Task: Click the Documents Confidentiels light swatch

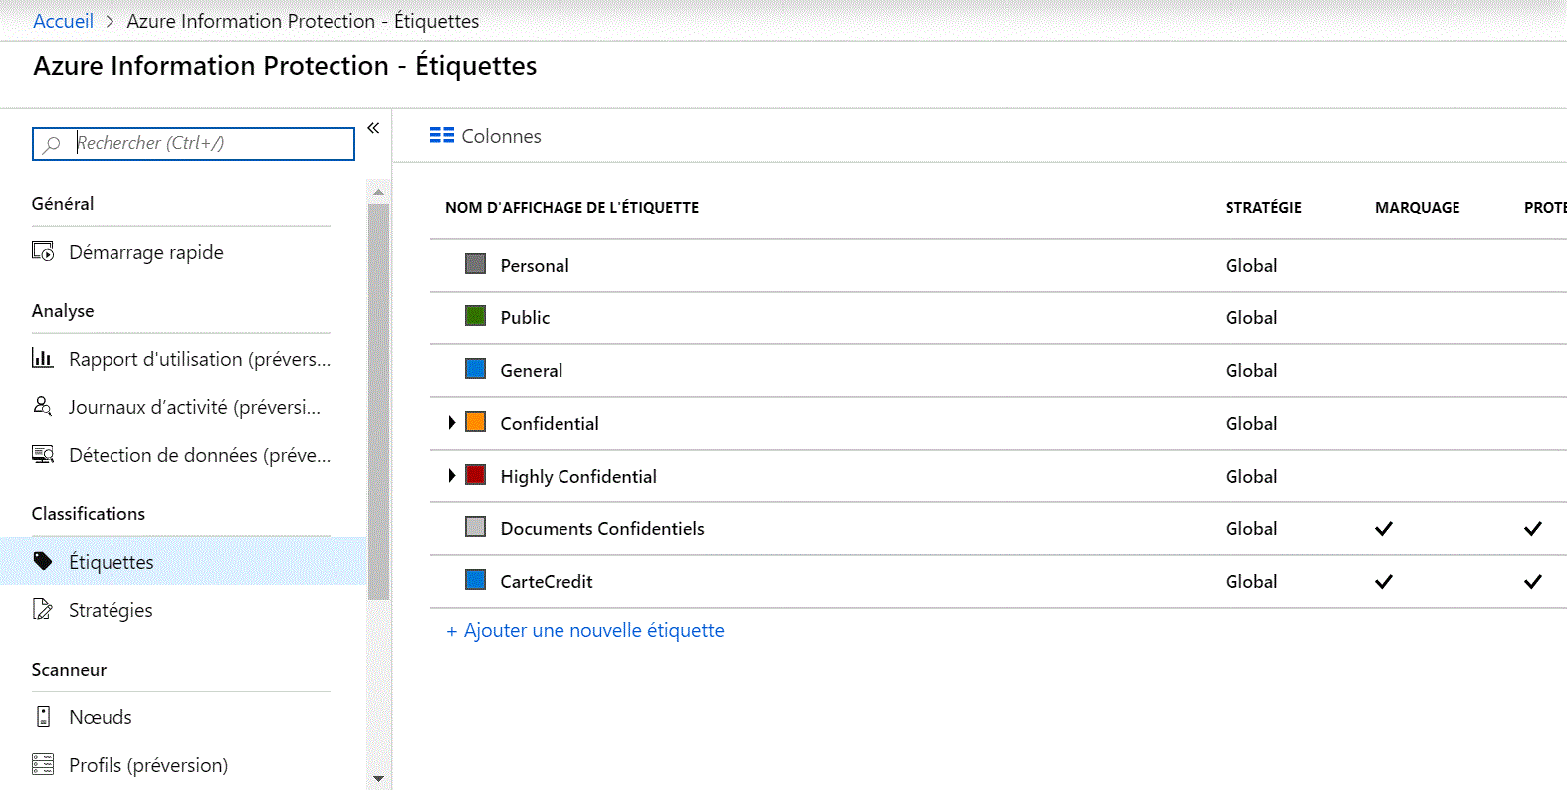Action: point(476,527)
